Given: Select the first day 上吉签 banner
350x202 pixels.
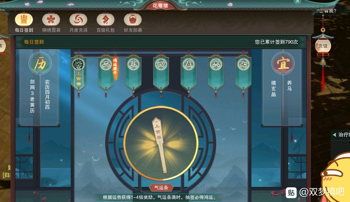Looking at the screenshot, I should click(79, 73).
